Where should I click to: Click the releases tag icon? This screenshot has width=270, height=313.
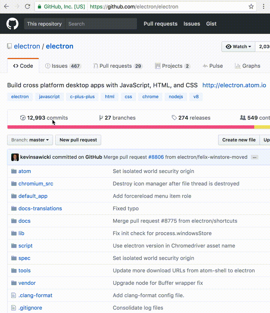tap(174, 118)
